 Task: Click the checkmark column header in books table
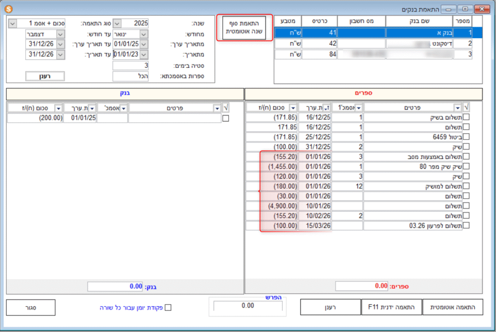click(x=466, y=107)
